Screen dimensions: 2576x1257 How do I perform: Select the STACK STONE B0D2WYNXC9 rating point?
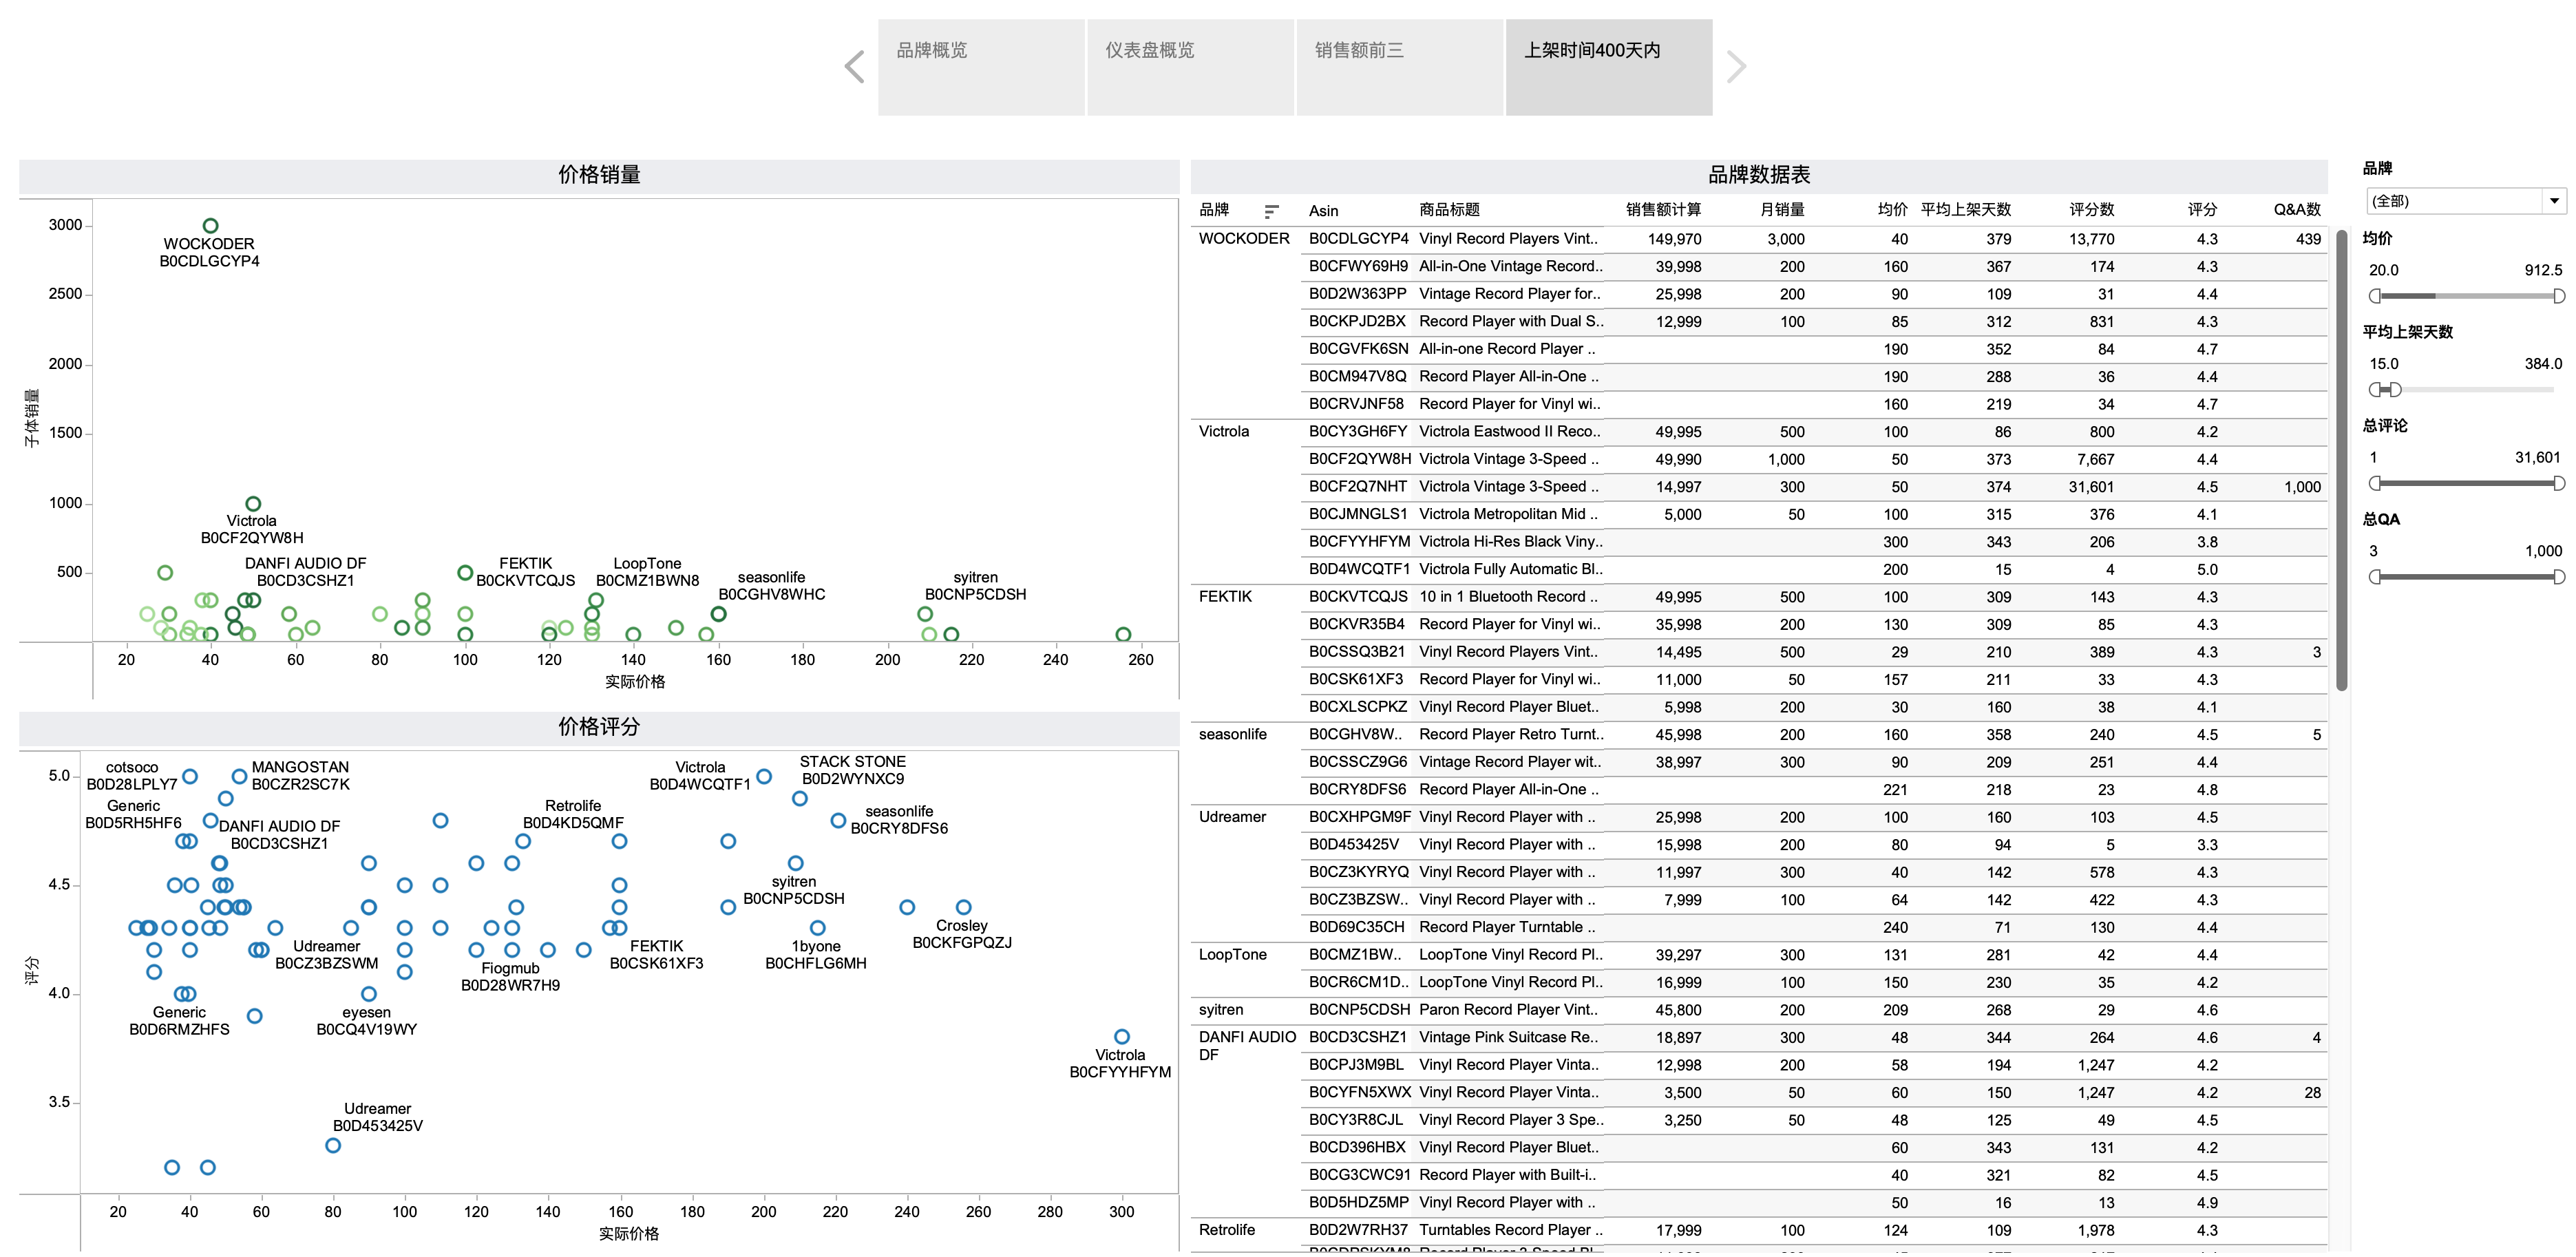point(799,798)
